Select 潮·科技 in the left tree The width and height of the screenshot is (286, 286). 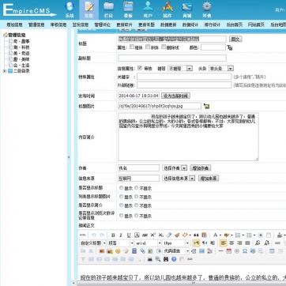click(x=21, y=47)
